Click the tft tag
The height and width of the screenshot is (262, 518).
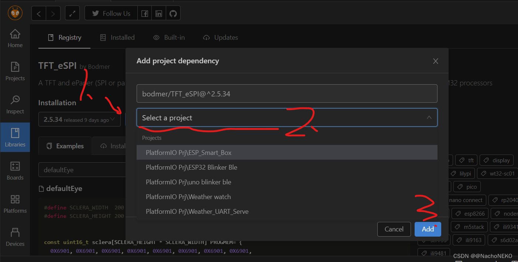[x=466, y=160]
